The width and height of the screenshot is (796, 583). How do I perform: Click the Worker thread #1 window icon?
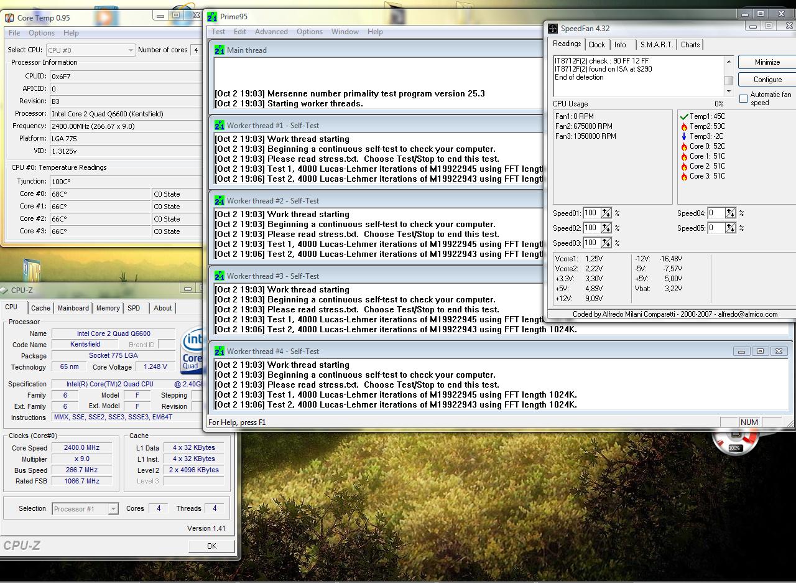(219, 125)
